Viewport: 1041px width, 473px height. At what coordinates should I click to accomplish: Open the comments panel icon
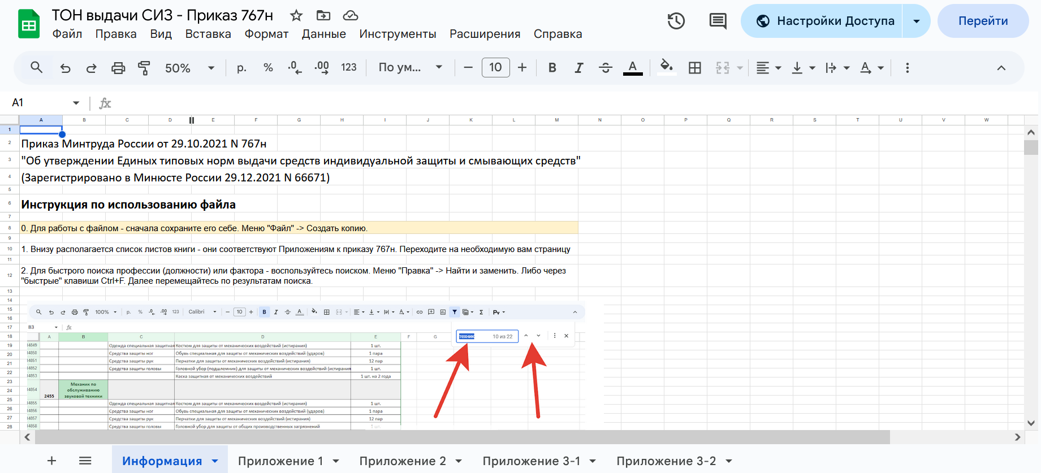coord(718,21)
